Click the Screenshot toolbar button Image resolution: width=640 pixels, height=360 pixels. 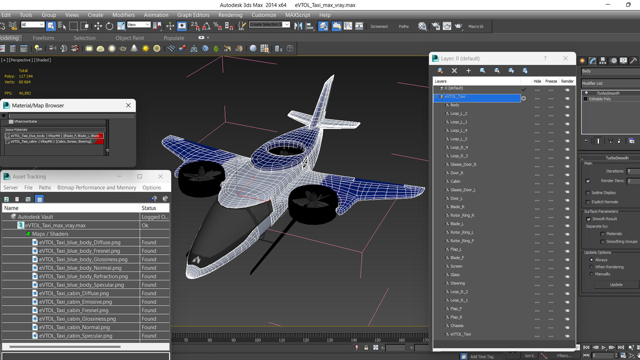click(379, 26)
